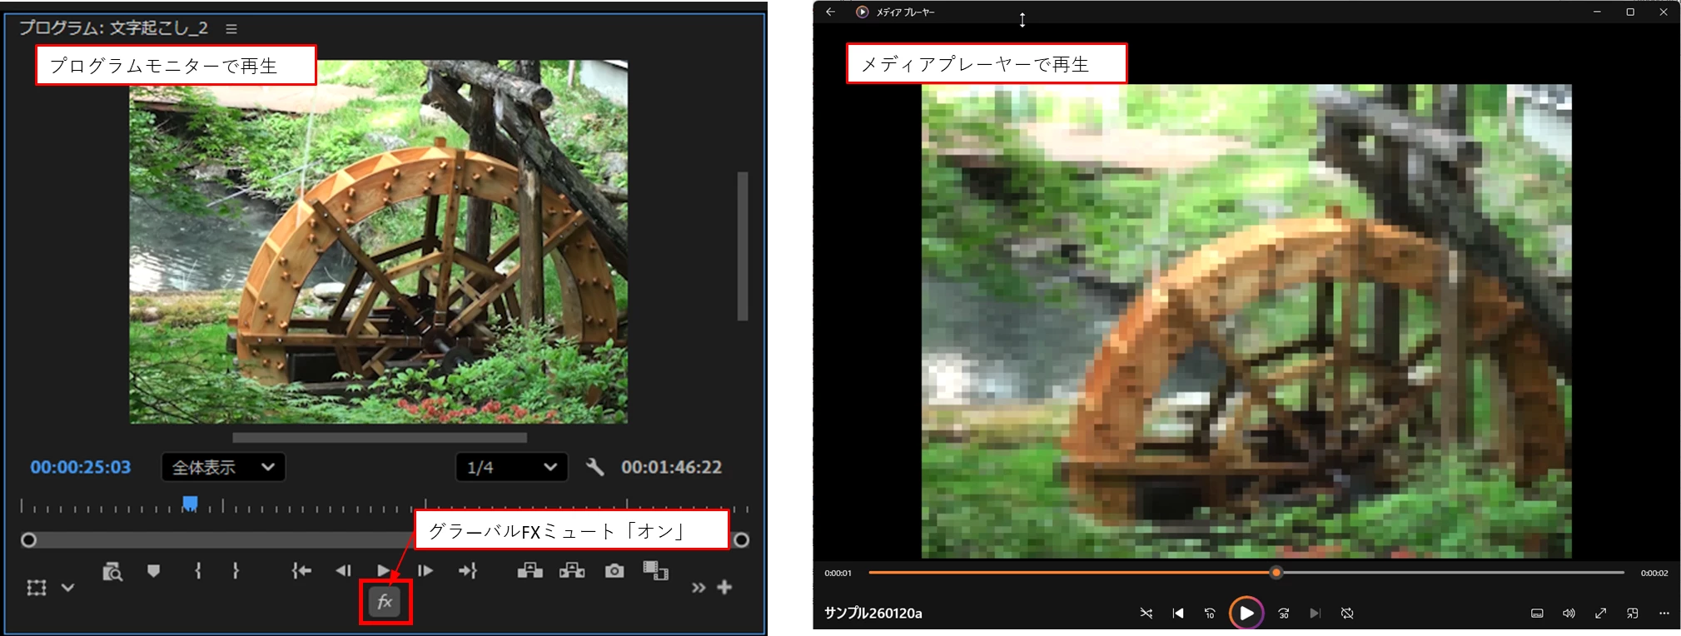Minimize the Media Player window

1597,12
